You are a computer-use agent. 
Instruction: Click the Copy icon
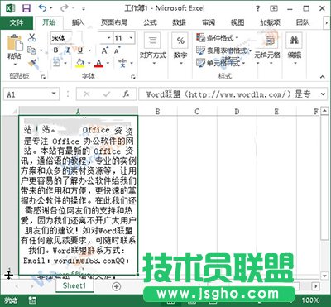[32, 50]
